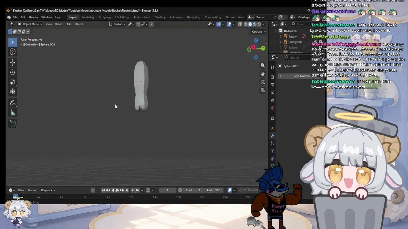Open the View Layer properties tab
Viewport: 408px width, 229px height.
[273, 93]
